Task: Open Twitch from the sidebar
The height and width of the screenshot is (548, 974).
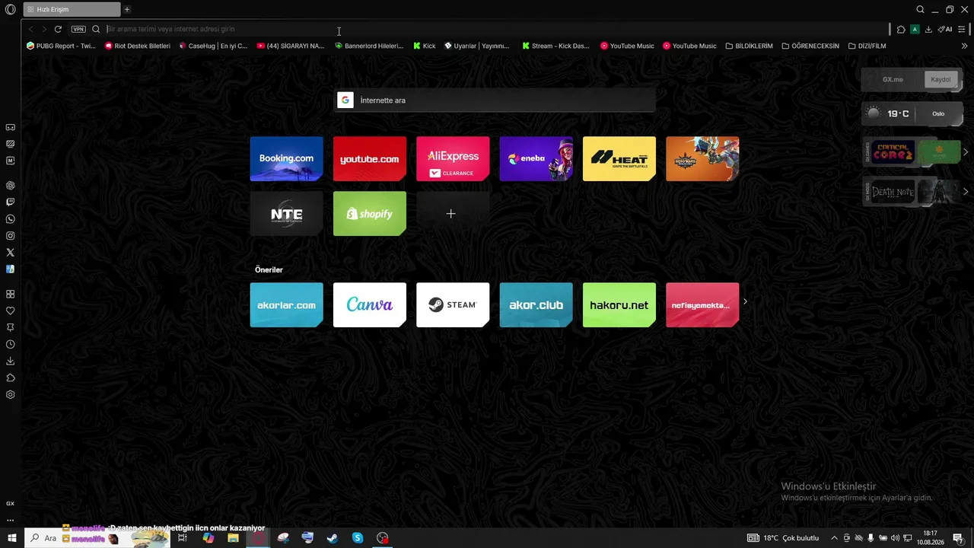Action: (11, 202)
